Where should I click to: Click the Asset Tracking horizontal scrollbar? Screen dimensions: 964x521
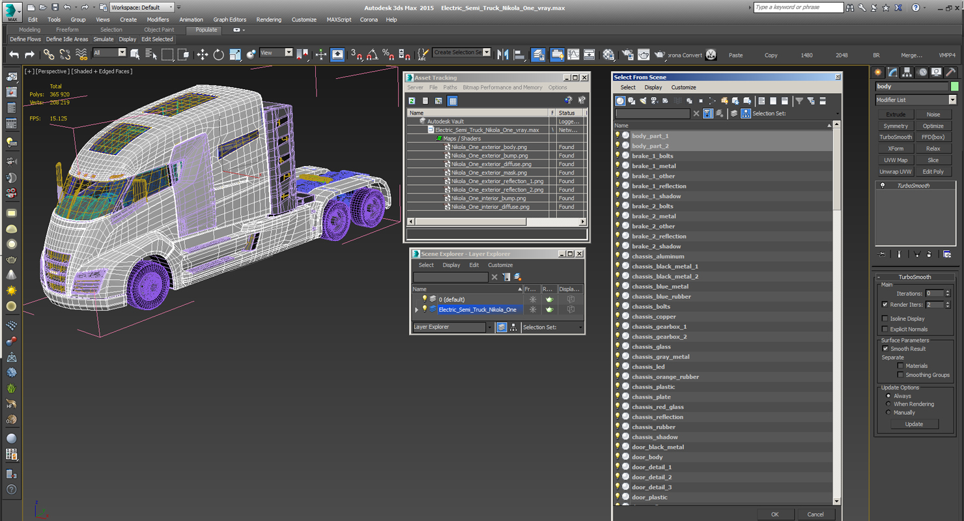496,221
